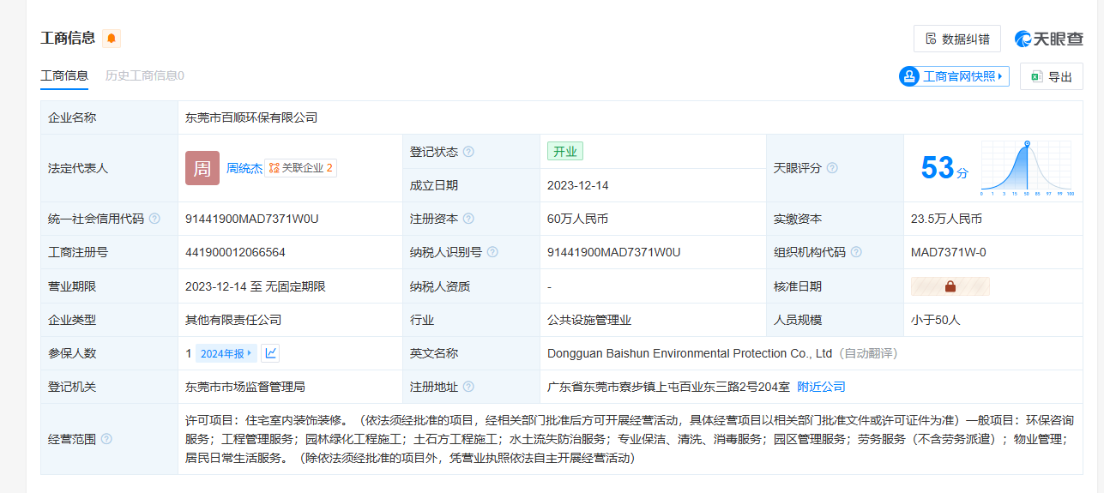This screenshot has width=1104, height=493.
Task: Click the 2023-12-14 至 无固定期限 value
Action: 256,286
